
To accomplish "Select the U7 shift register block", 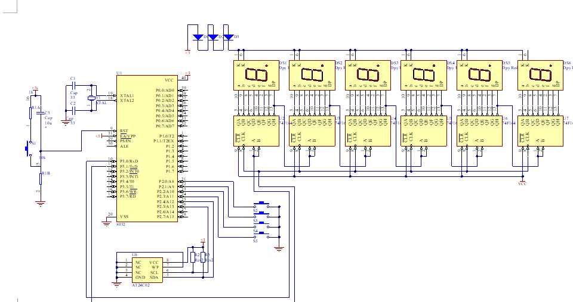I will click(541, 131).
